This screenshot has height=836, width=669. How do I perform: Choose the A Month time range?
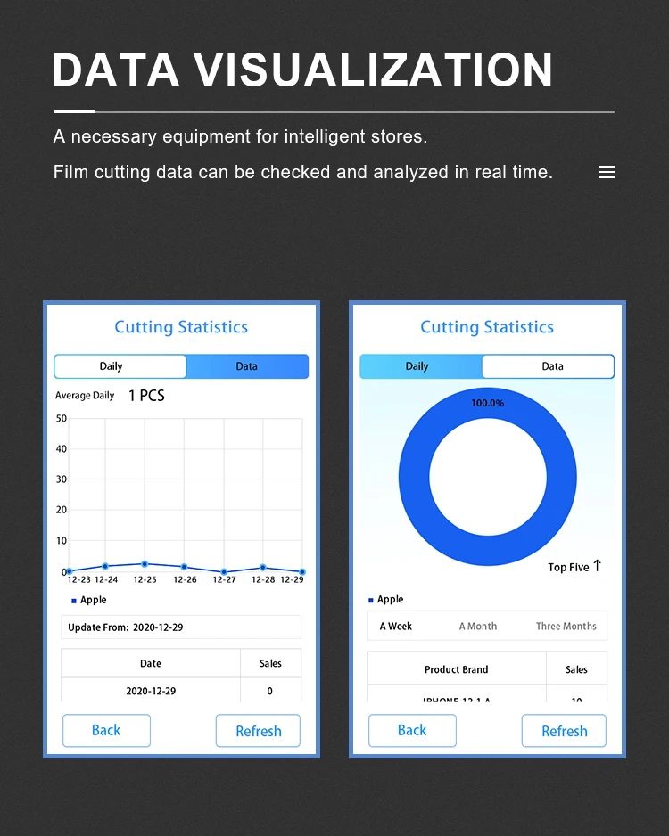(478, 626)
